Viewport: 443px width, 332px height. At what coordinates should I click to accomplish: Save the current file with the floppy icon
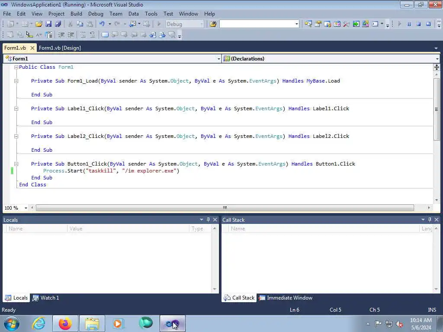pos(48,24)
